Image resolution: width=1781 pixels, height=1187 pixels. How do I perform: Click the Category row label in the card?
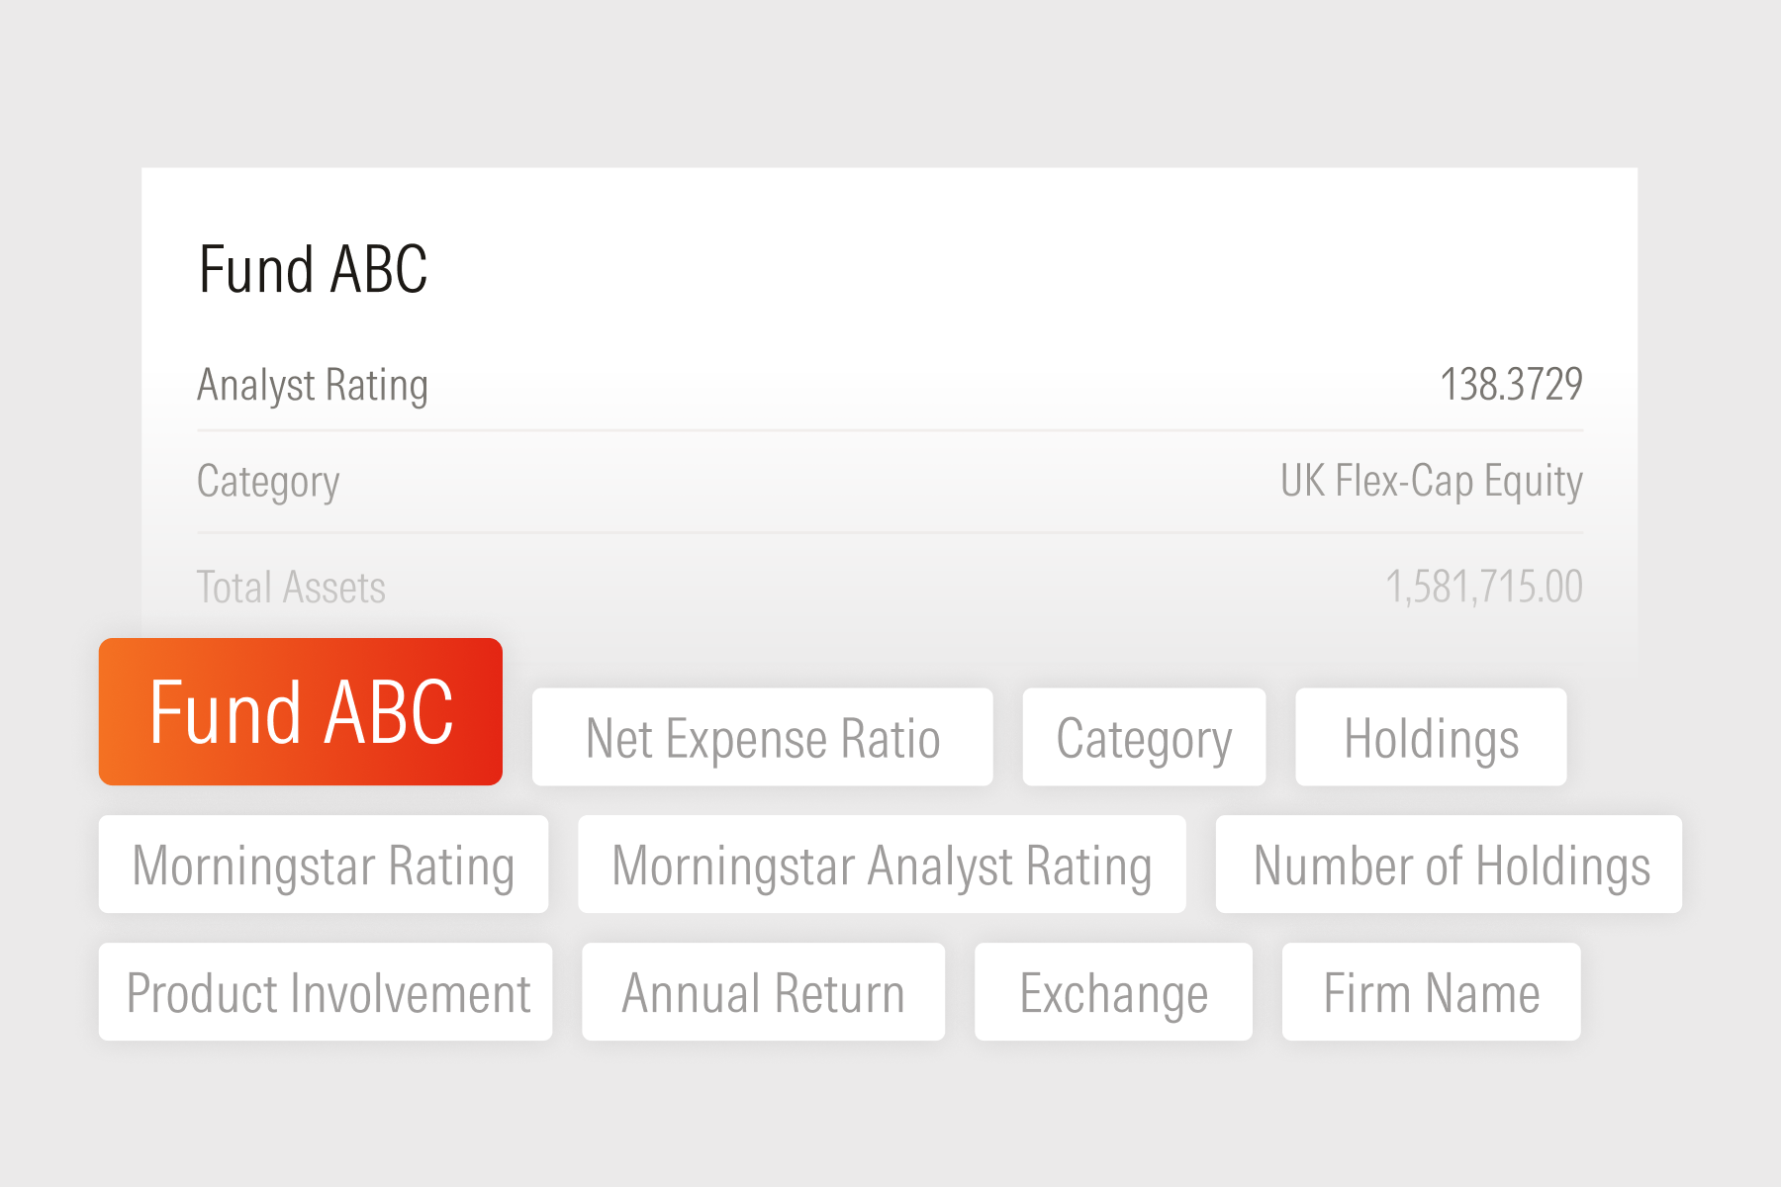point(268,482)
